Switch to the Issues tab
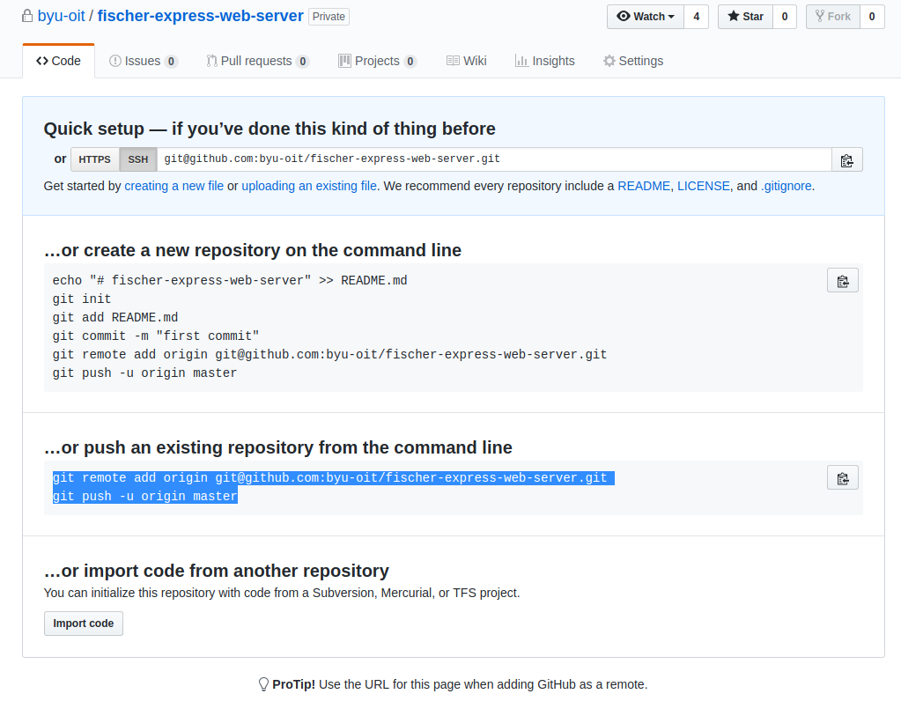Image resolution: width=901 pixels, height=716 pixels. tap(144, 61)
